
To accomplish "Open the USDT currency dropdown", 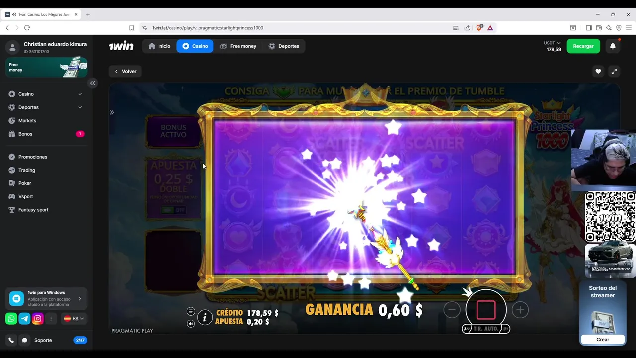I will point(553,43).
